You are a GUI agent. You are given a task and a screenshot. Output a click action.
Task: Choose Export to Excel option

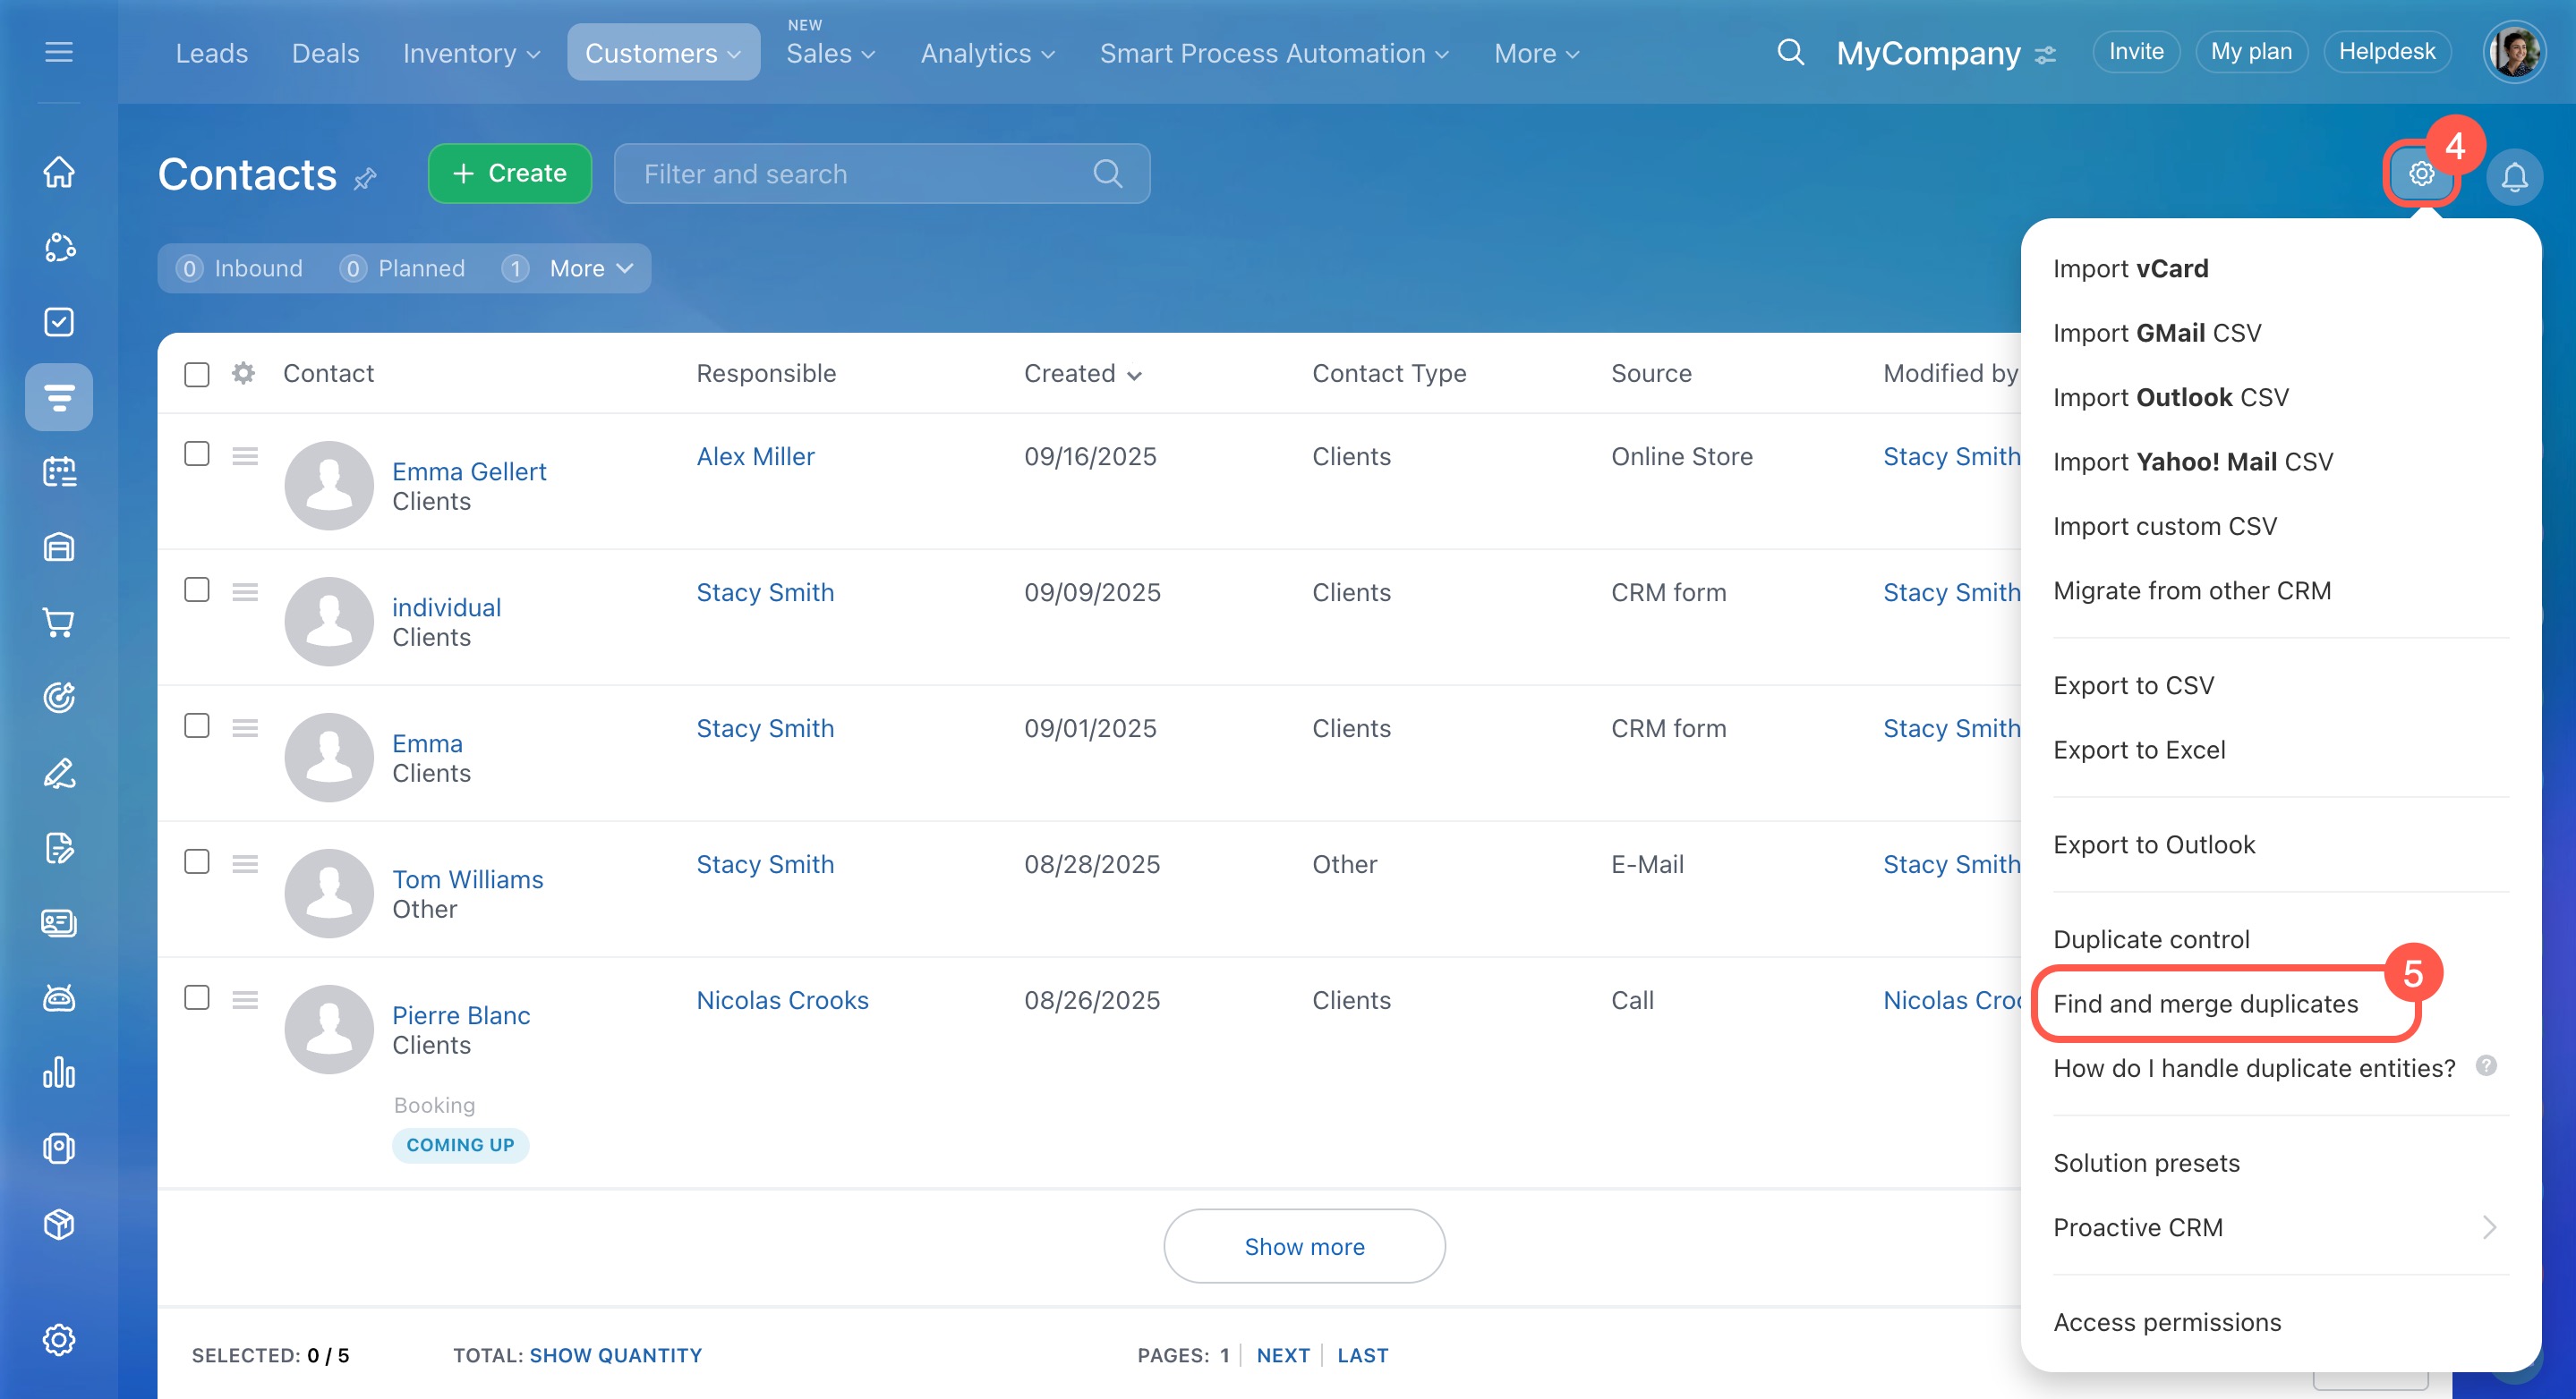(2139, 750)
